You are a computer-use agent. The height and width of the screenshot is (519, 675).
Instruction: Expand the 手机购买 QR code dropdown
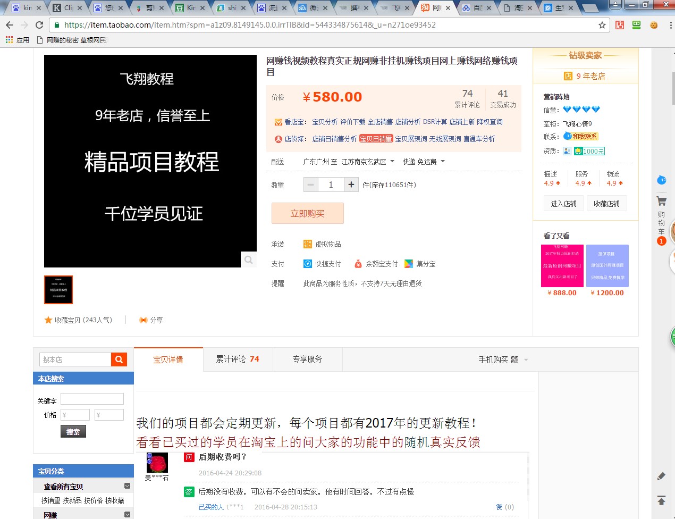pyautogui.click(x=526, y=360)
